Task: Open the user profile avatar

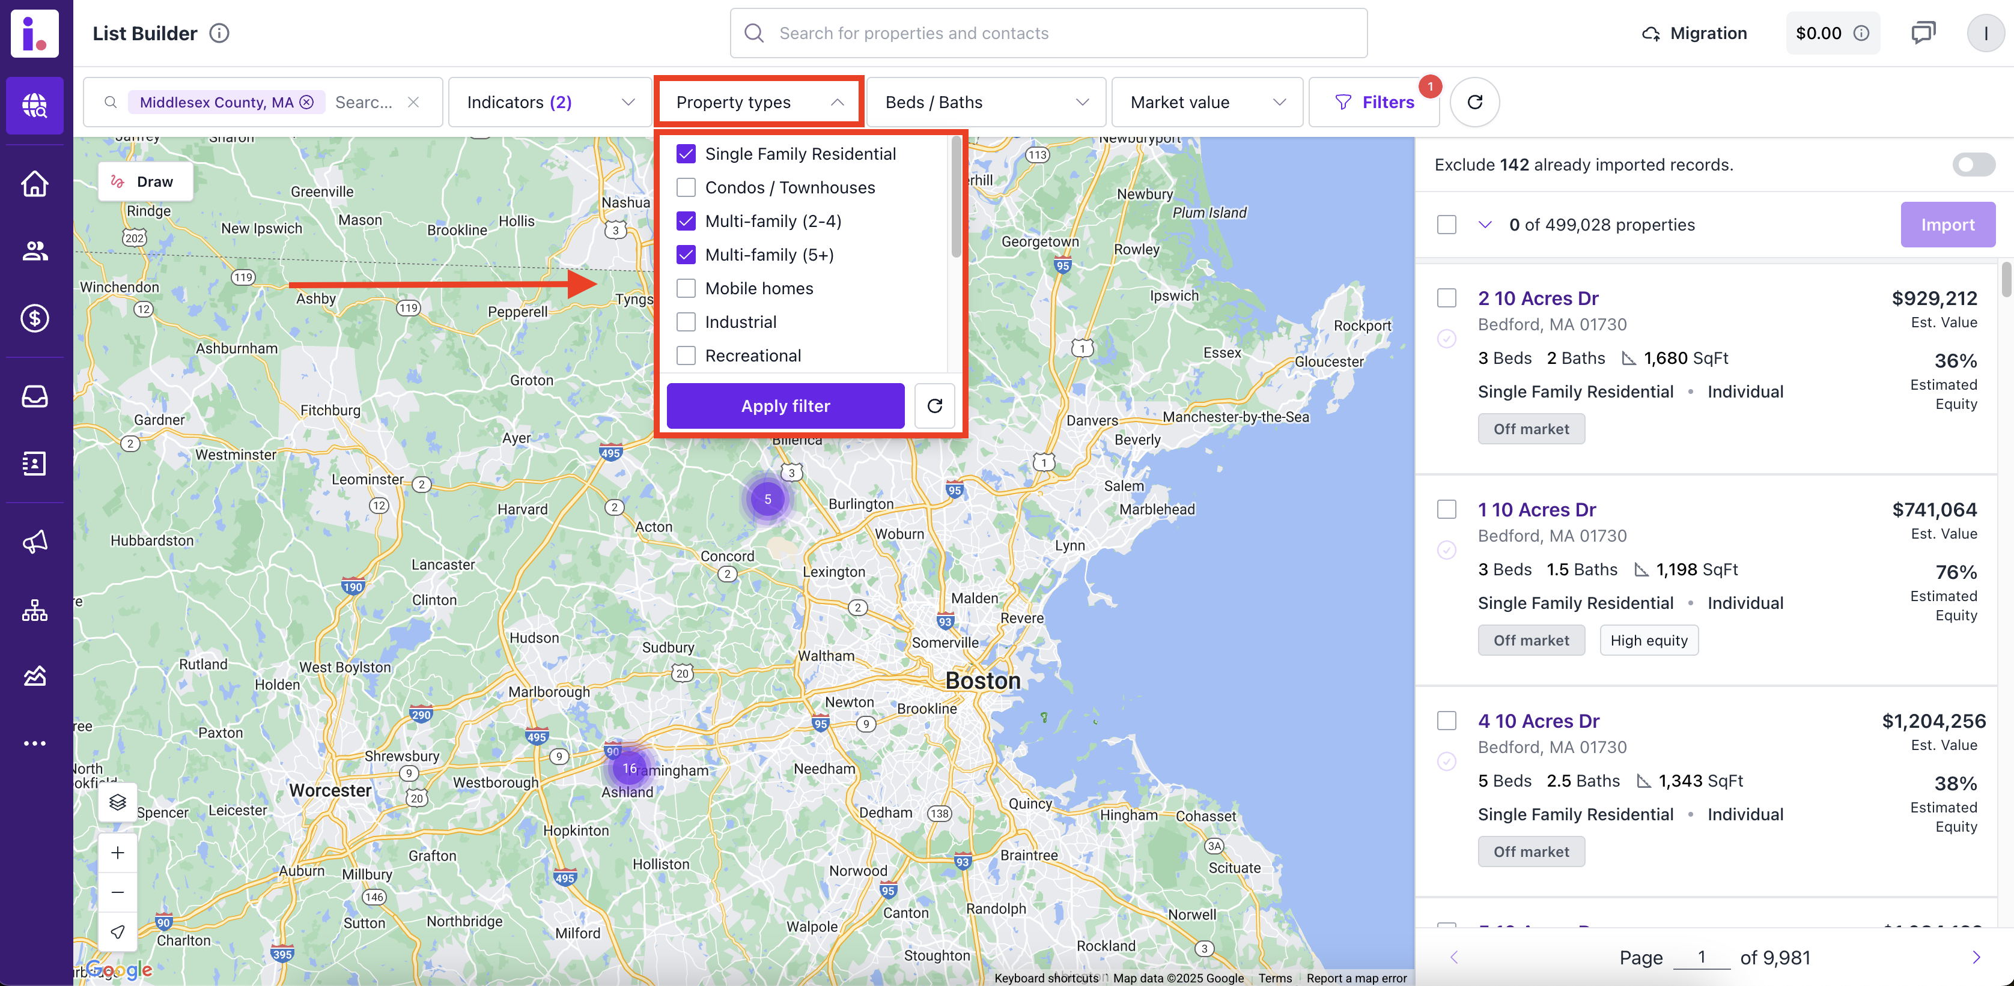Action: click(x=1986, y=33)
